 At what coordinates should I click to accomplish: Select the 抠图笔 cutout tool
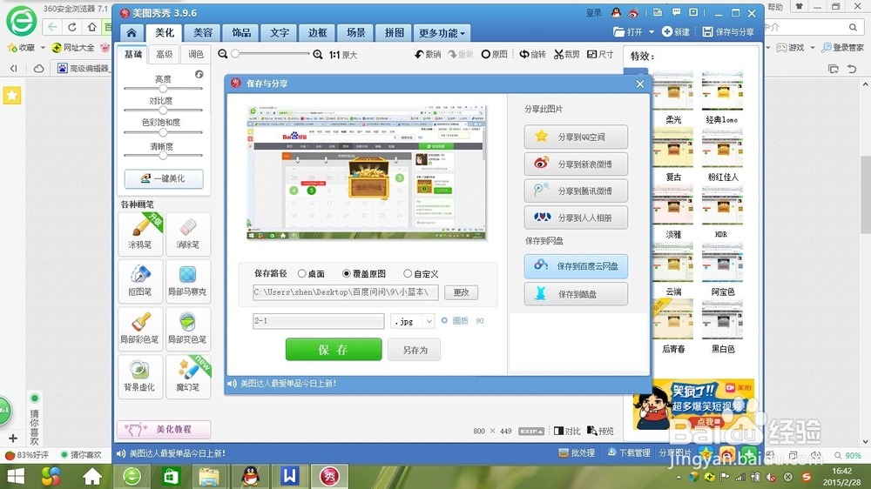(140, 281)
